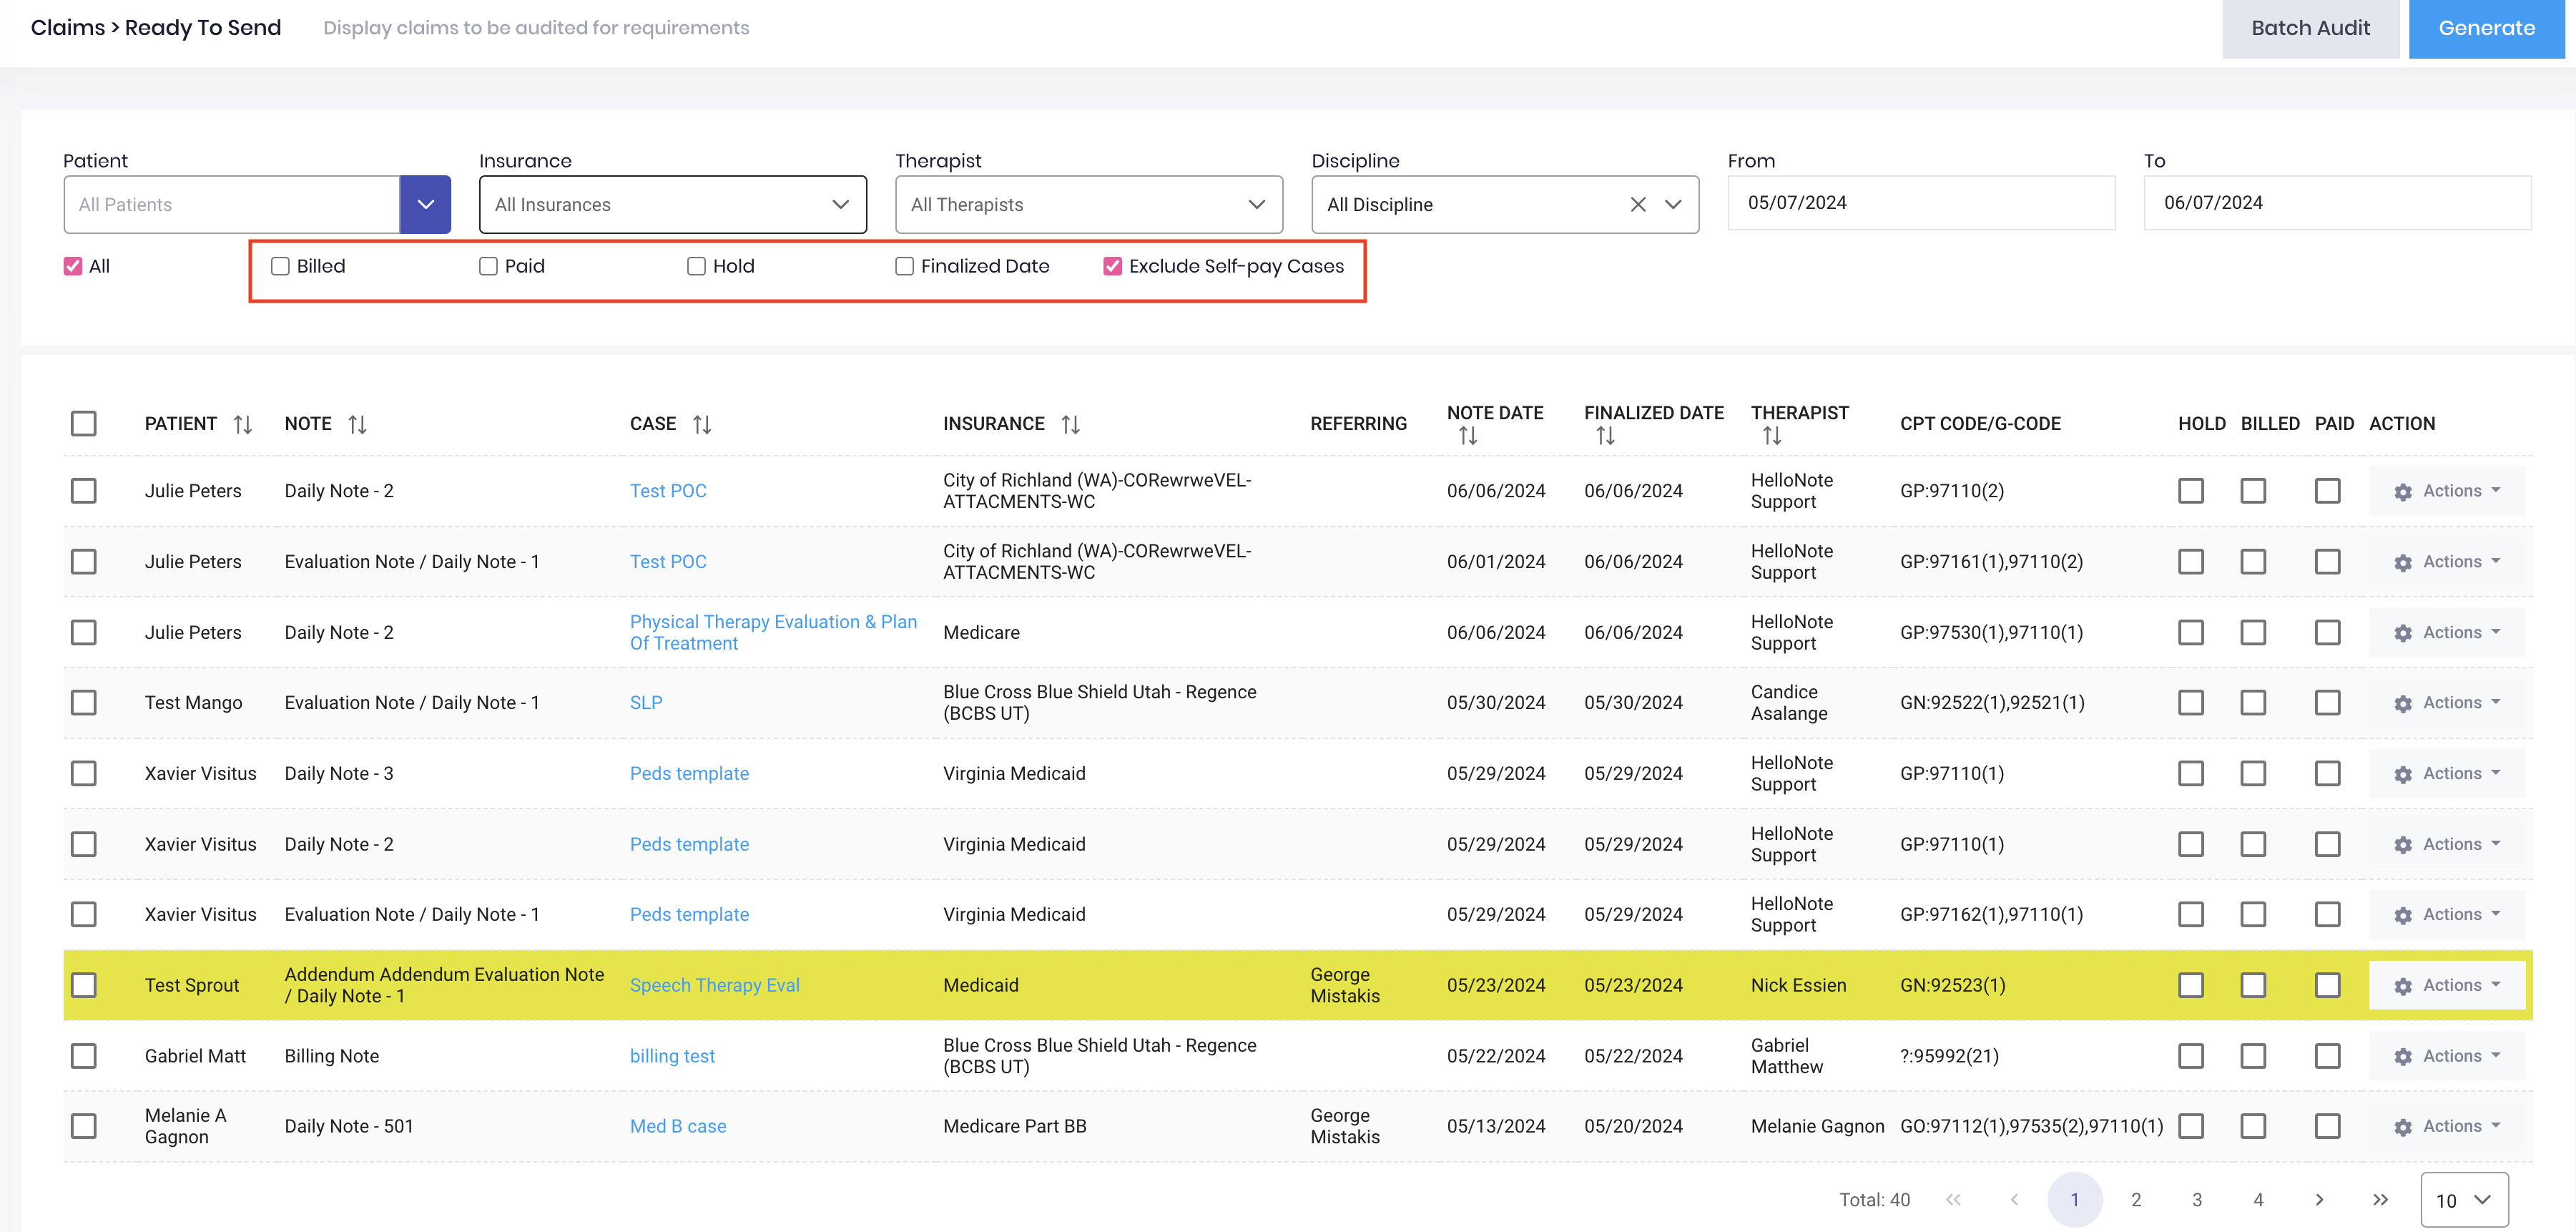Open the Speech Therapy Eval case link

(714, 985)
